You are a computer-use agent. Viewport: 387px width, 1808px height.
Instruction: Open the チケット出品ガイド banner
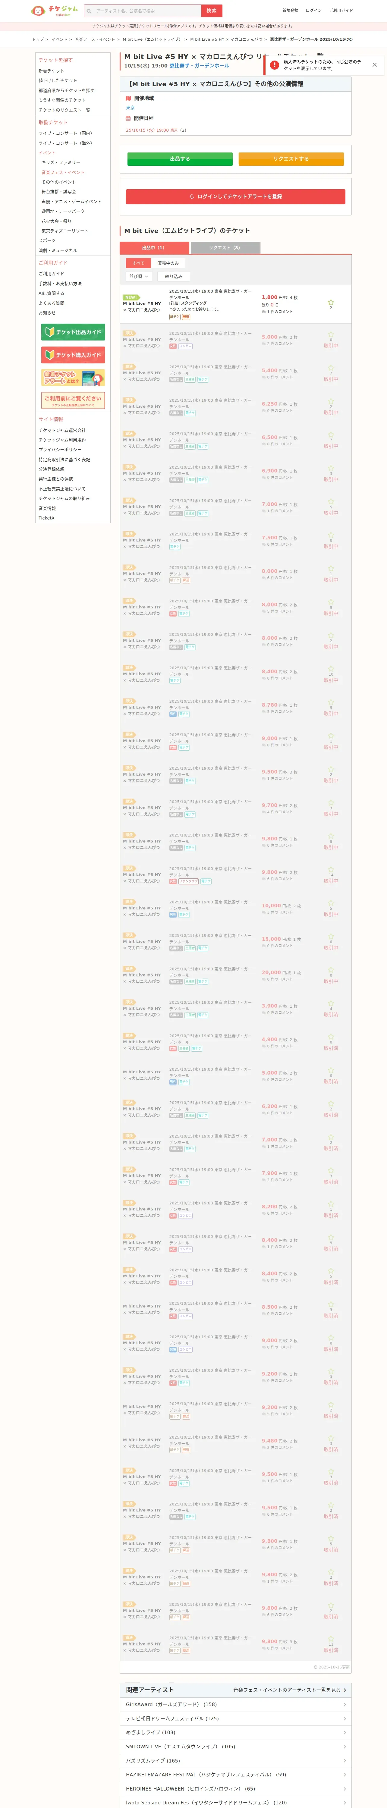pos(73,332)
